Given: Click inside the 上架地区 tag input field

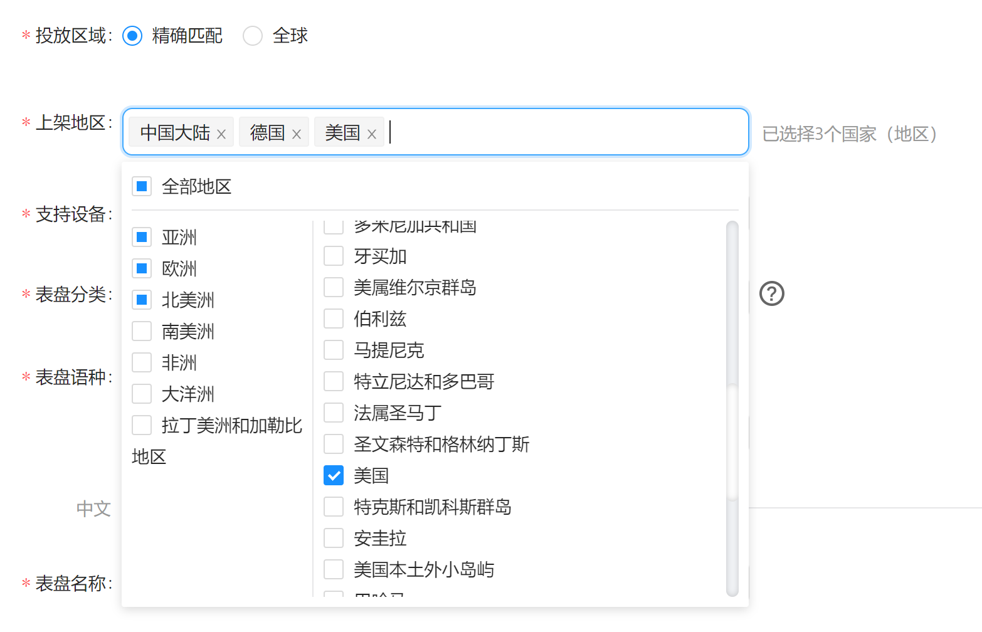Looking at the screenshot, I should coord(564,132).
